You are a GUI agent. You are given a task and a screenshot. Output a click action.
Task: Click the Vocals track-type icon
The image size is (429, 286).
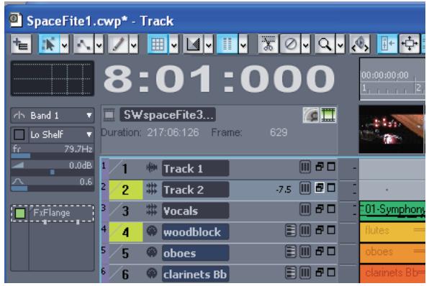[x=152, y=210]
